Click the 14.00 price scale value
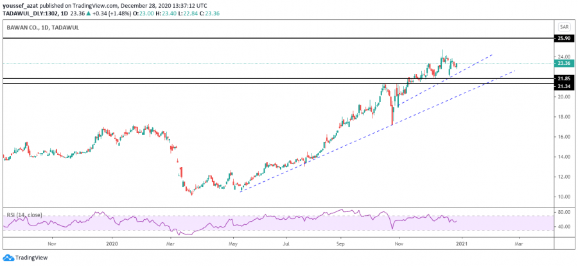 tap(564, 157)
